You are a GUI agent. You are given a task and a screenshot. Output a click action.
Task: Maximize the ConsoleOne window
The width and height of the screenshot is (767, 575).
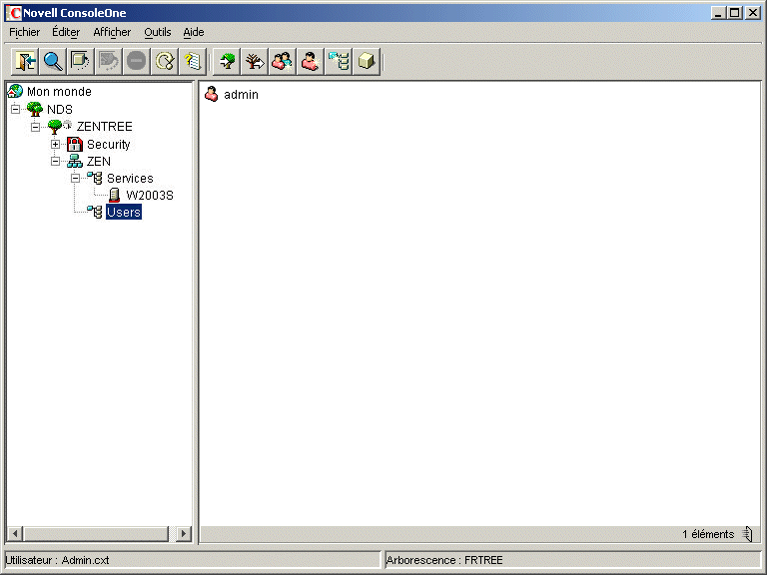(x=735, y=13)
